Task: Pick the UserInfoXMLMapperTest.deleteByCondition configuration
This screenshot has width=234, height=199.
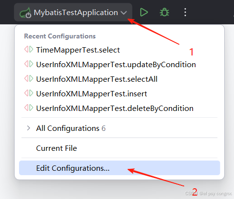Action: [x=119, y=108]
